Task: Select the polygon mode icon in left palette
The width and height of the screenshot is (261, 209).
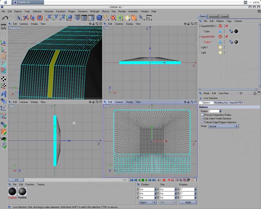Action: [x=3, y=70]
